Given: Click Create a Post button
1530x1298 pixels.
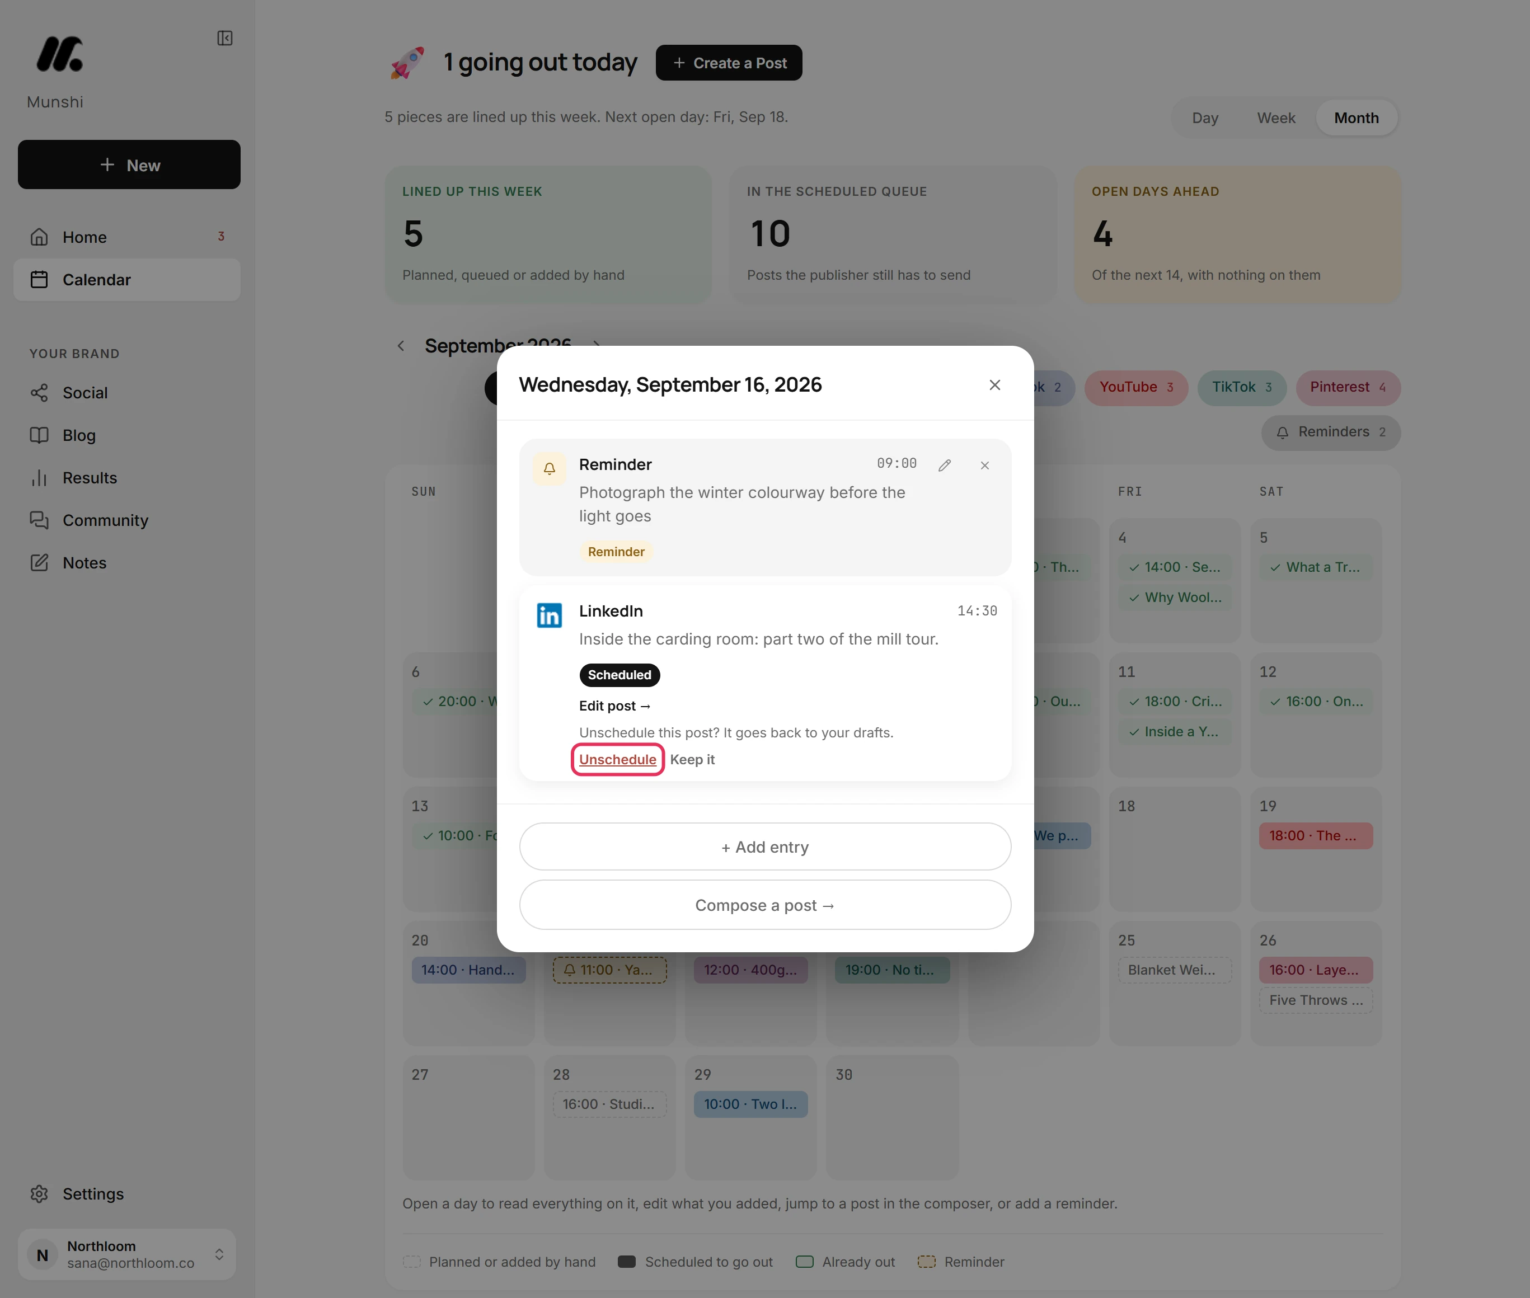Looking at the screenshot, I should [729, 63].
